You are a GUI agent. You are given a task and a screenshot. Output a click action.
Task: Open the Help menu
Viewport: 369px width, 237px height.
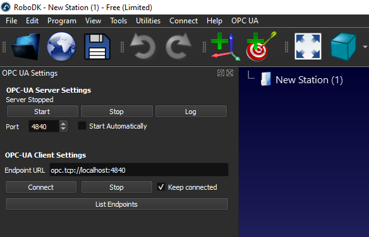point(214,21)
